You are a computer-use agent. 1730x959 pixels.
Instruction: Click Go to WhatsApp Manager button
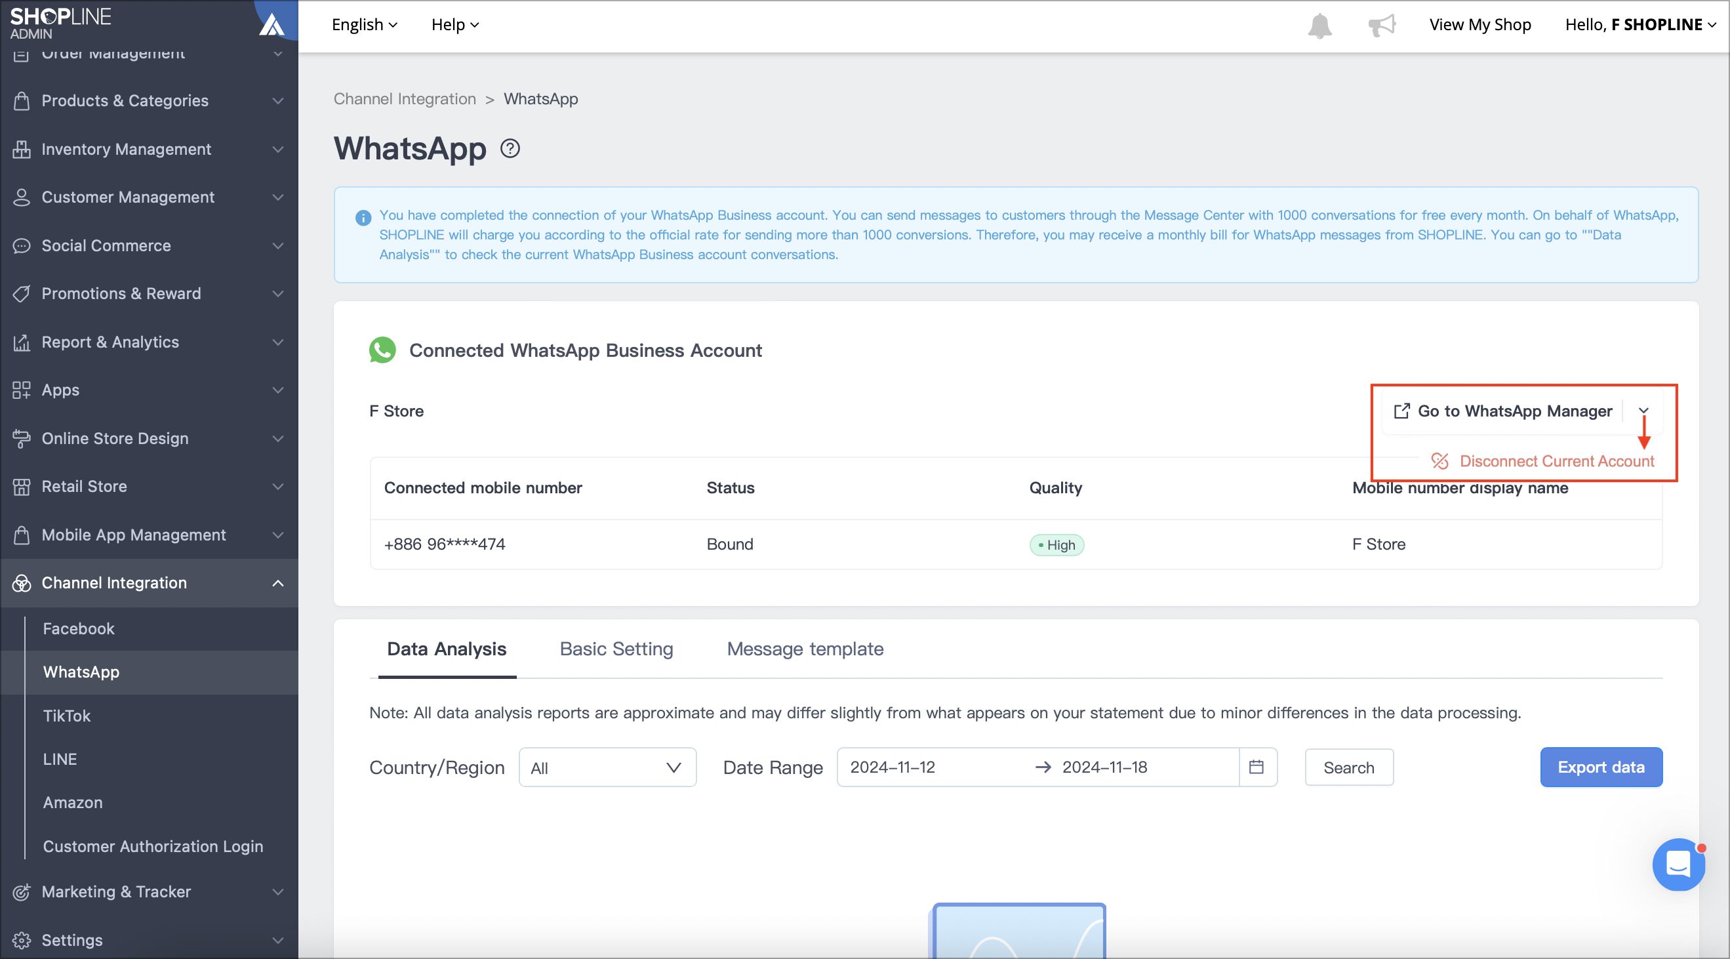click(1502, 411)
